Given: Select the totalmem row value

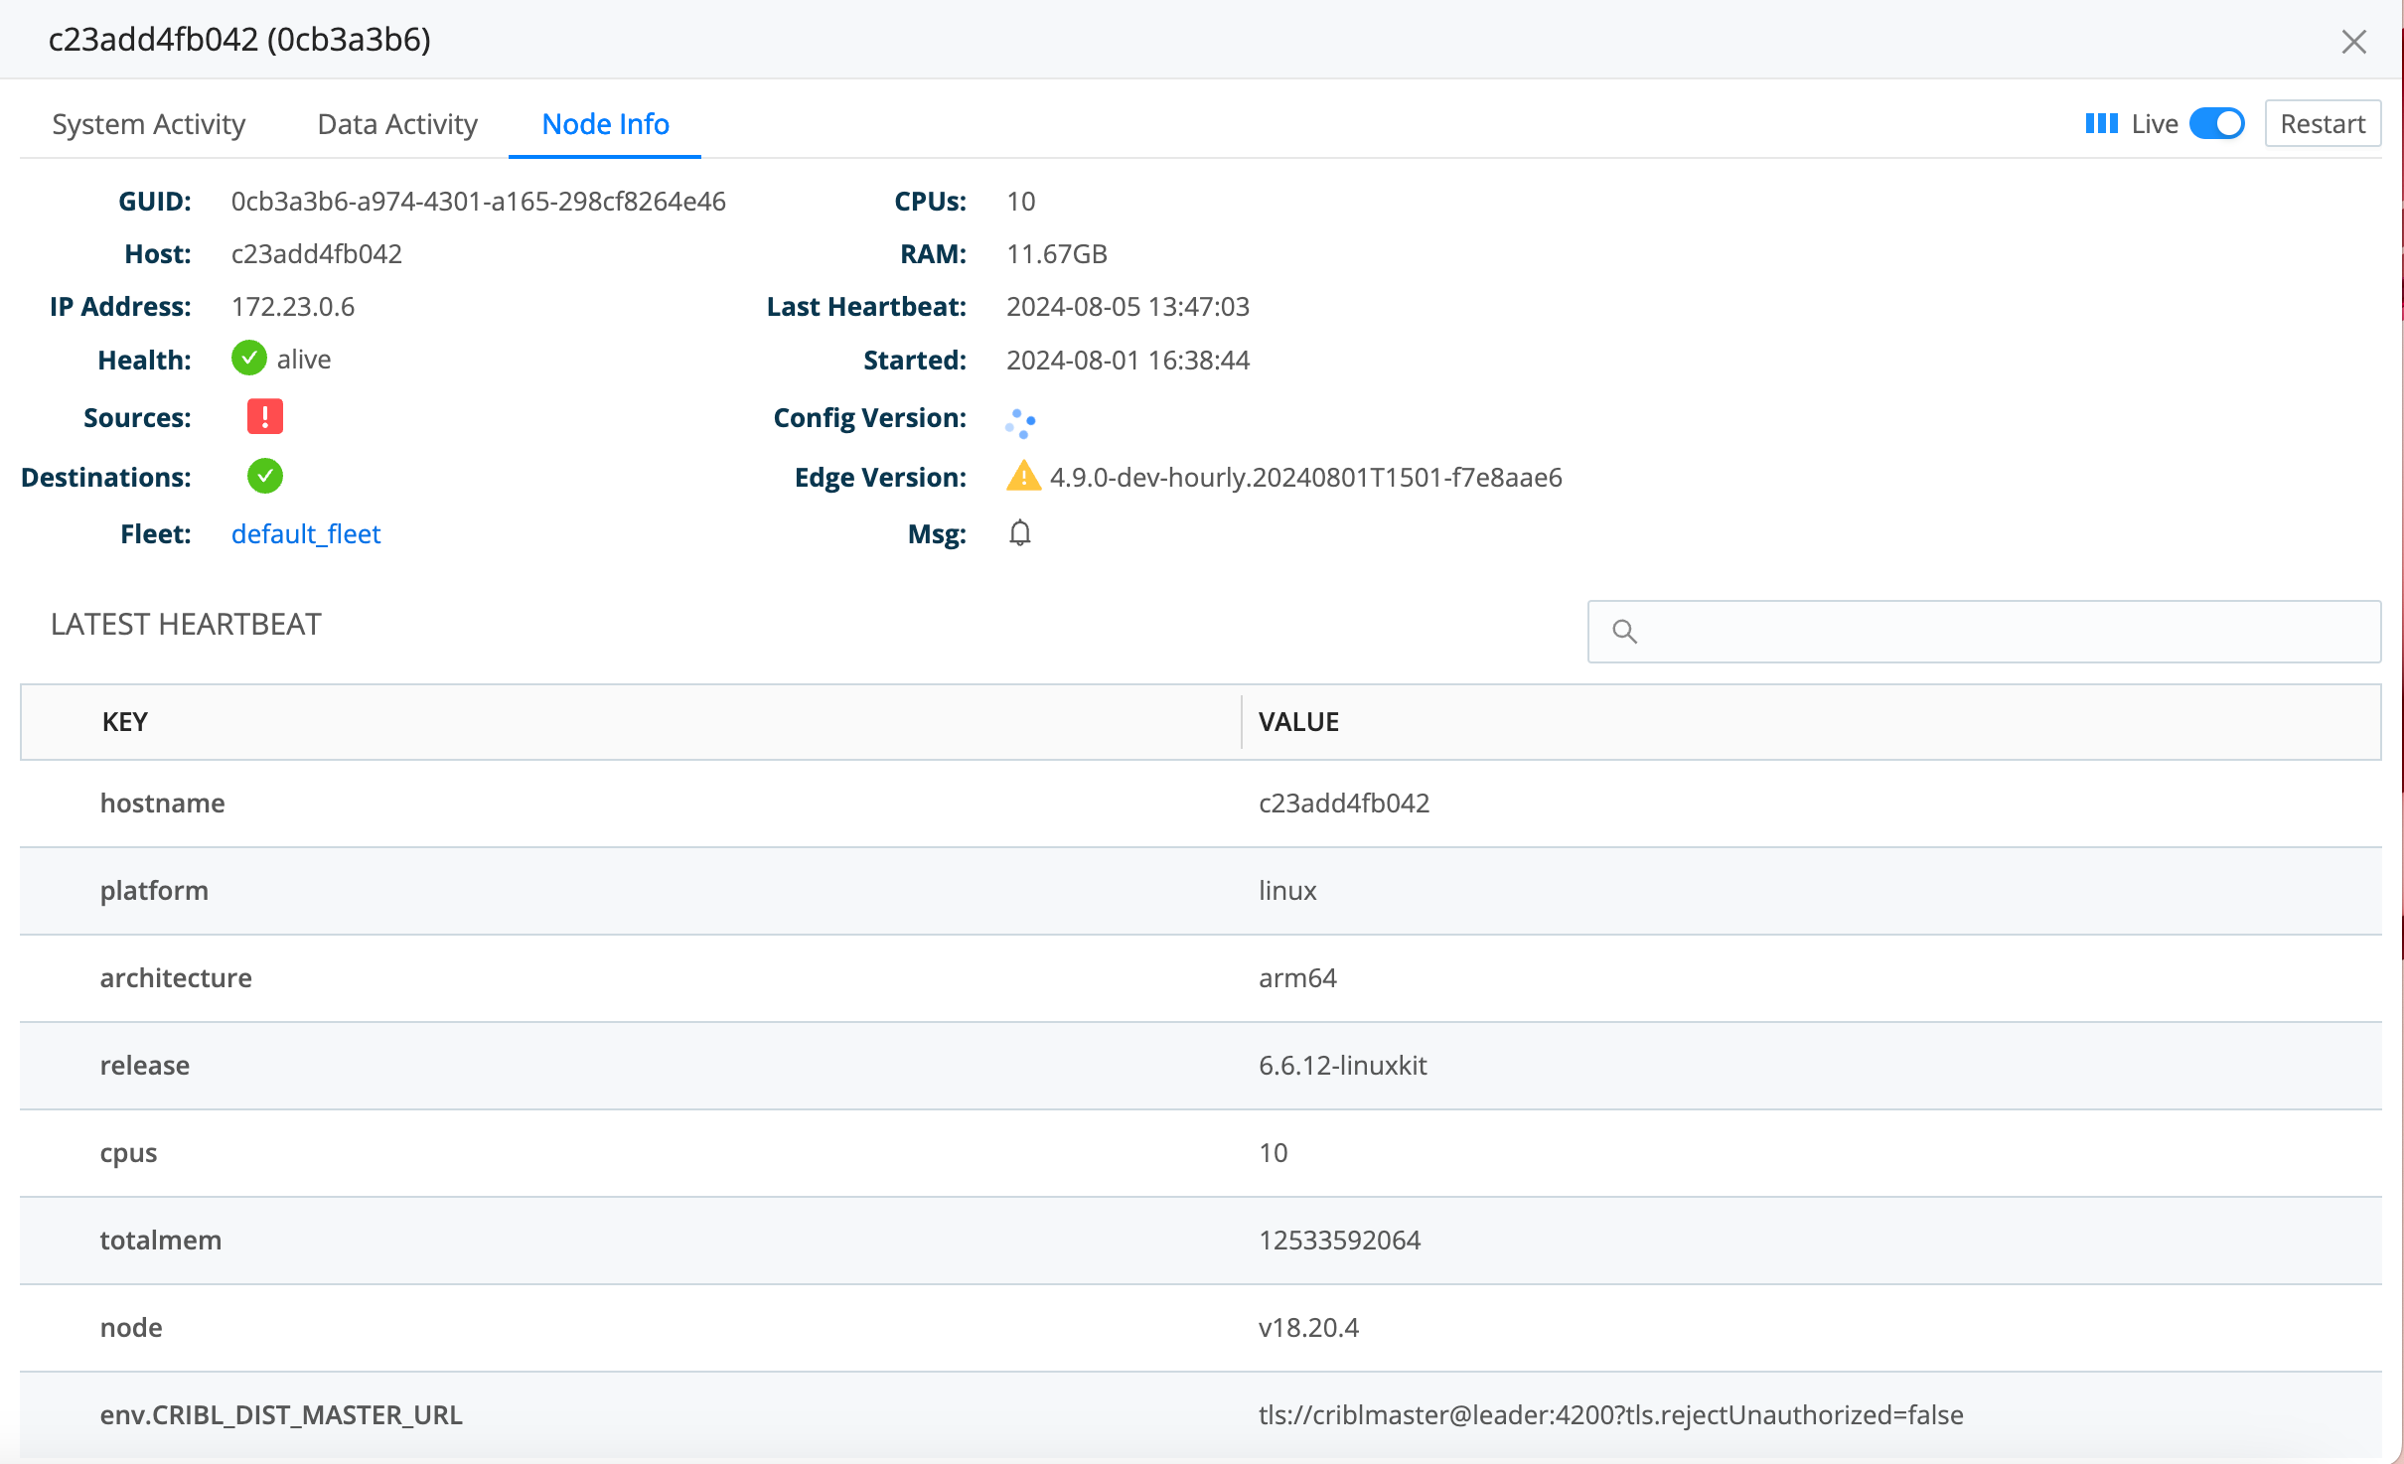Looking at the screenshot, I should pyautogui.click(x=1340, y=1240).
